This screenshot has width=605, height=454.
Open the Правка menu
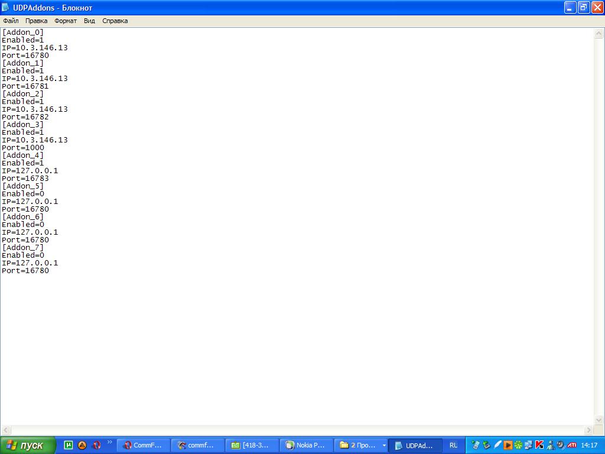pos(36,21)
